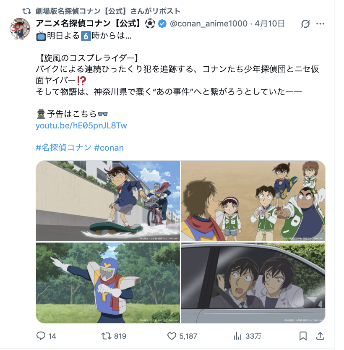The height and width of the screenshot is (350, 344).
Task: Open the Conan account avatar
Action: click(x=20, y=29)
